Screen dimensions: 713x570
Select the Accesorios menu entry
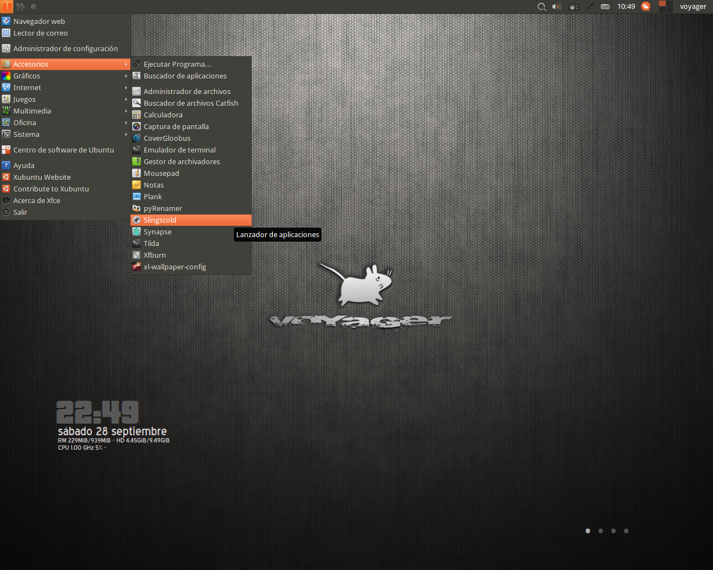(30, 64)
